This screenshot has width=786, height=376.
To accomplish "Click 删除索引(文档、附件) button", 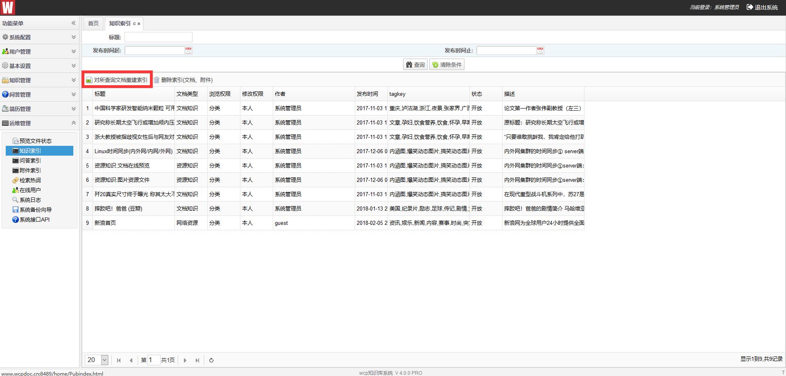I will pos(183,80).
